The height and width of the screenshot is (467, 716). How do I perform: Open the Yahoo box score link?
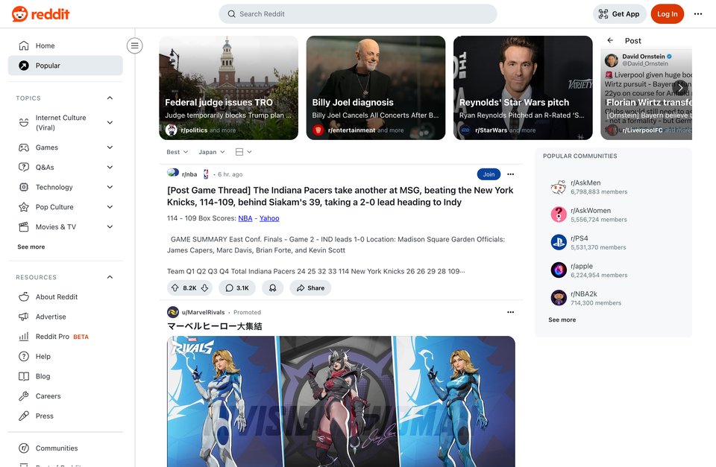269,218
